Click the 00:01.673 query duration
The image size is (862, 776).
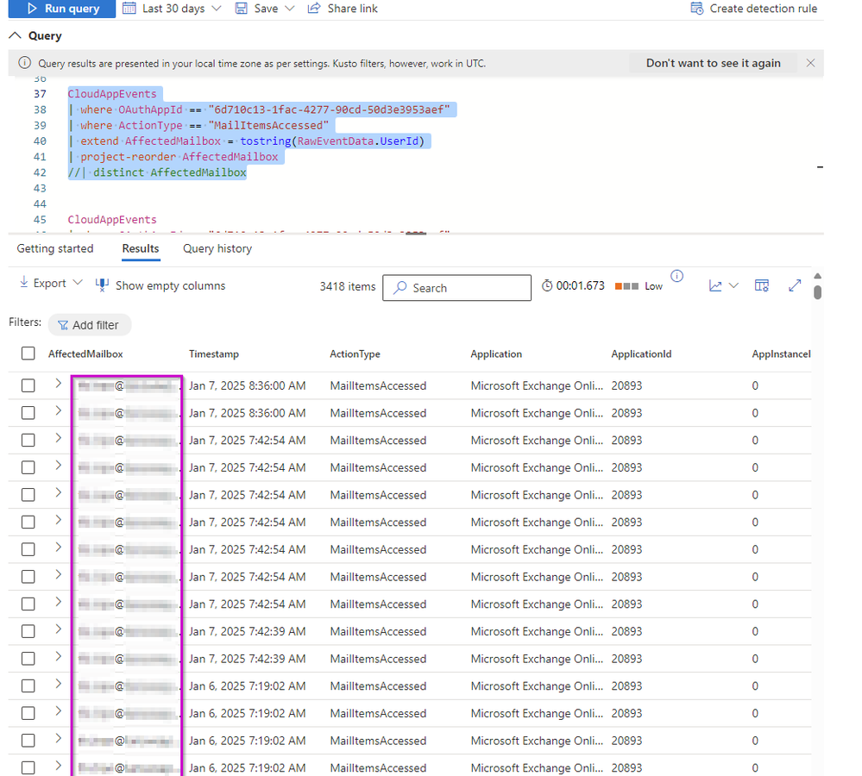tap(581, 285)
